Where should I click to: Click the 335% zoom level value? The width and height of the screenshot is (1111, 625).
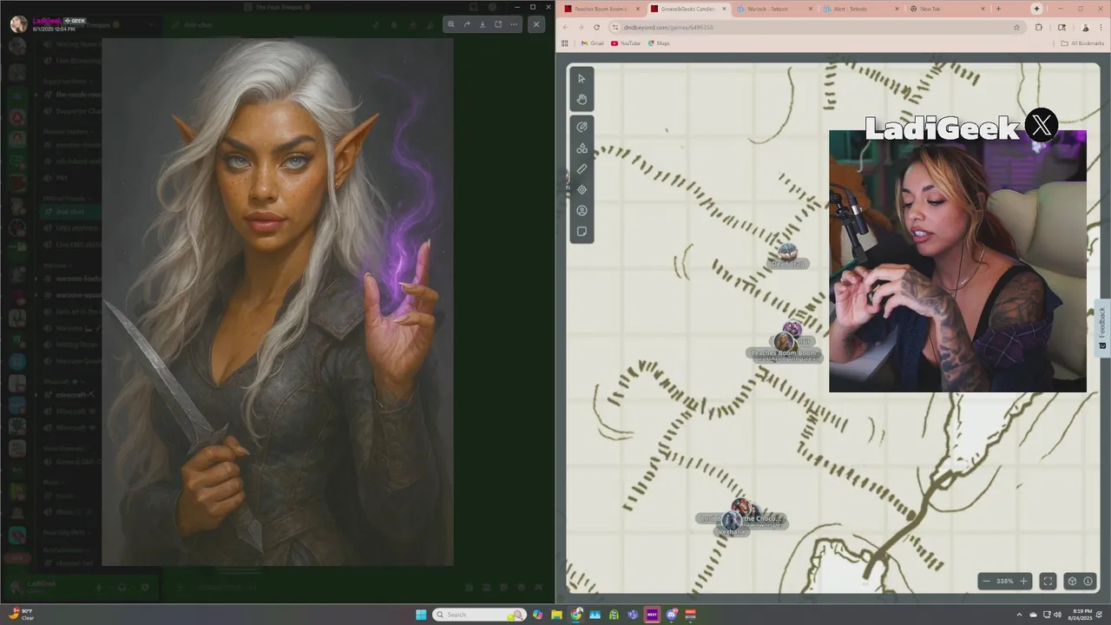[x=1004, y=581]
